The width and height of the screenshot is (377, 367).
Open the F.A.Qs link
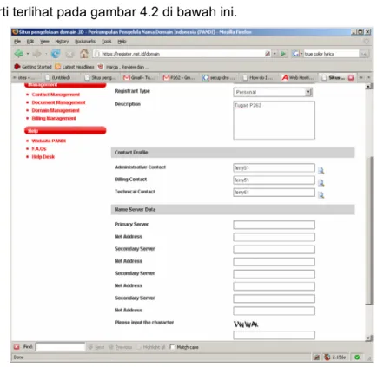39,148
